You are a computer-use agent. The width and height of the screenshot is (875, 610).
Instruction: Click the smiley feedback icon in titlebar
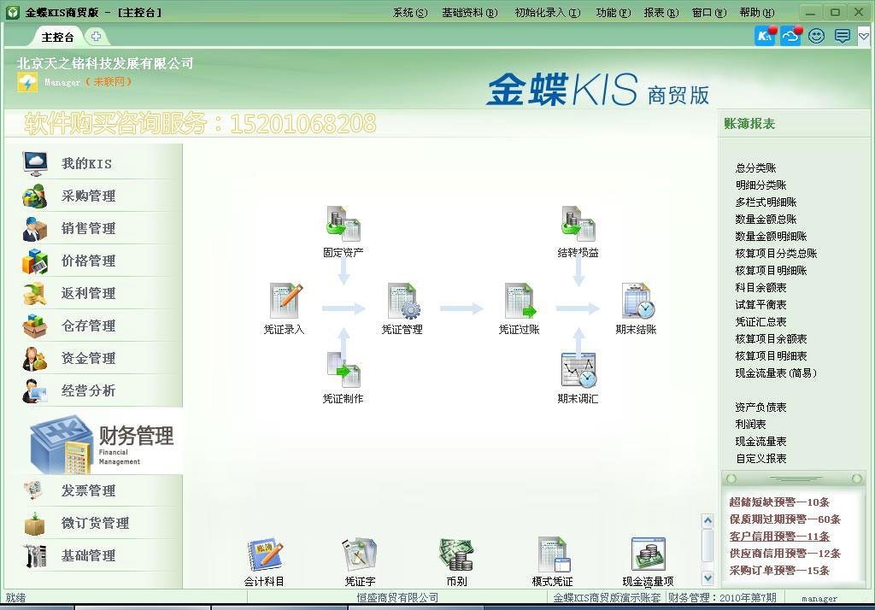point(816,36)
